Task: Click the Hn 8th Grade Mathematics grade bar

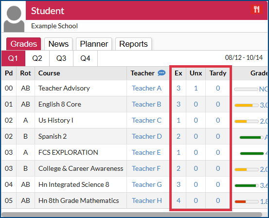Action: tap(247, 201)
